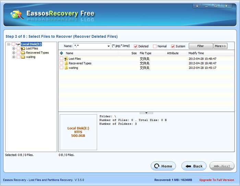The height and width of the screenshot is (186, 240).
Task: Select Lost Files label in tree
Action: (32, 48)
